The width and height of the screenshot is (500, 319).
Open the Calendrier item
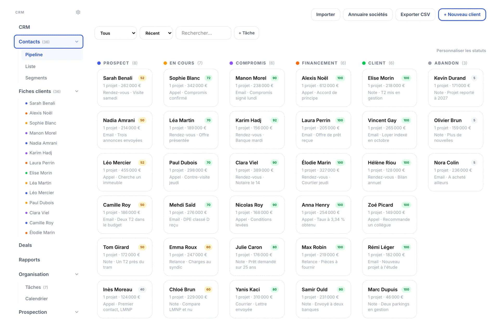pos(36,299)
